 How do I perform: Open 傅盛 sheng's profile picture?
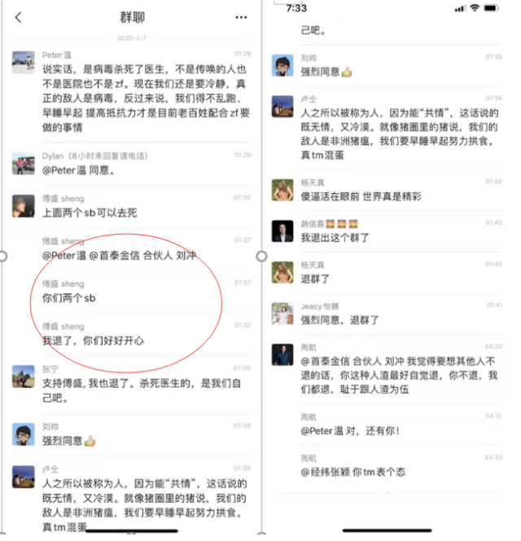(x=24, y=206)
